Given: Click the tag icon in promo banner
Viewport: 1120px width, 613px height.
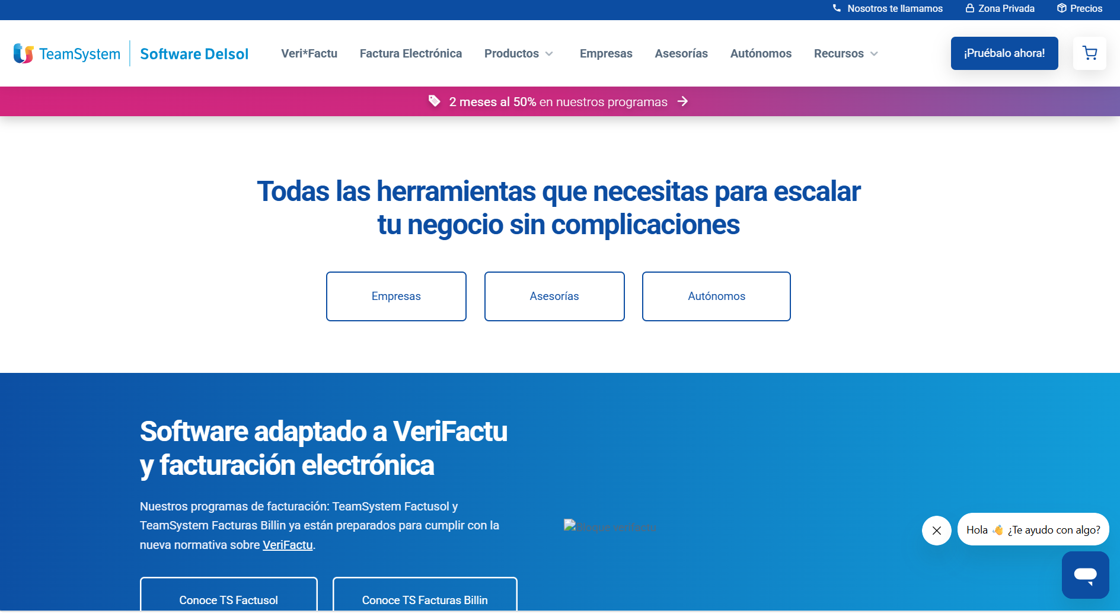Looking at the screenshot, I should [x=435, y=101].
